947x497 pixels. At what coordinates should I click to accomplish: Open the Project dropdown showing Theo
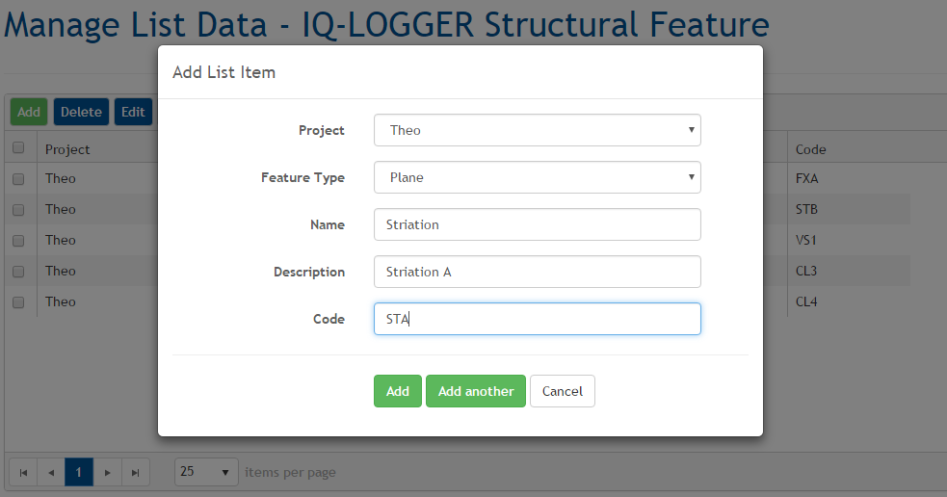click(x=537, y=130)
